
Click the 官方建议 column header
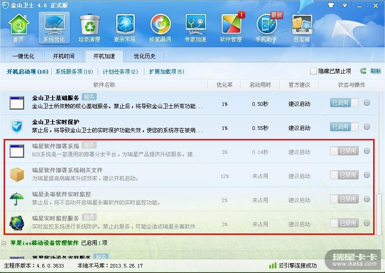[299, 85]
